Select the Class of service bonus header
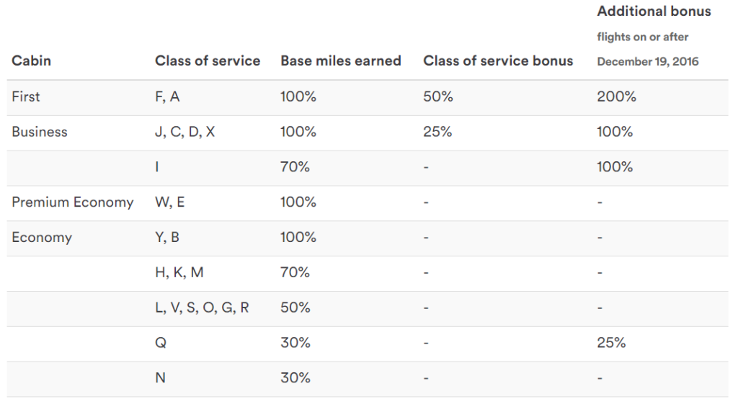The image size is (738, 404). (x=498, y=61)
